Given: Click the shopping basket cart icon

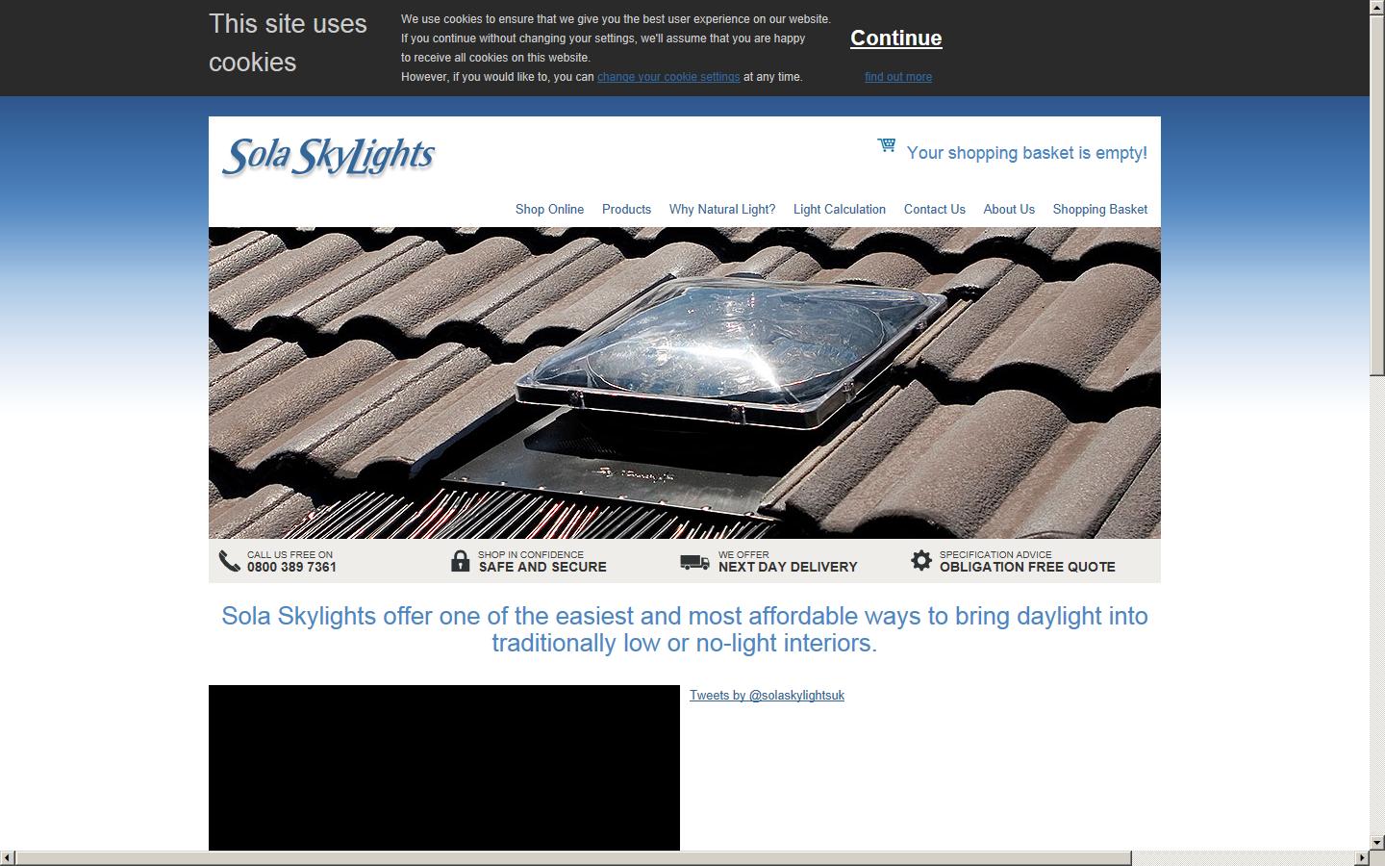Looking at the screenshot, I should coord(885,146).
